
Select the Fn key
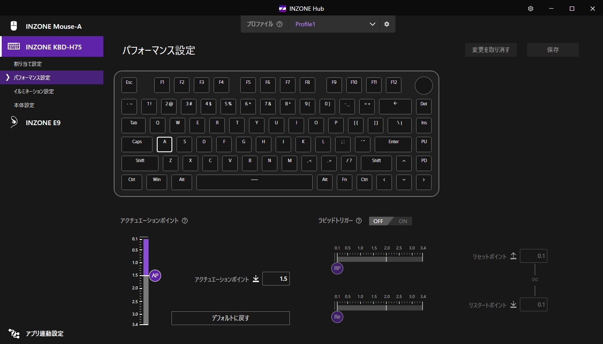[x=345, y=182]
